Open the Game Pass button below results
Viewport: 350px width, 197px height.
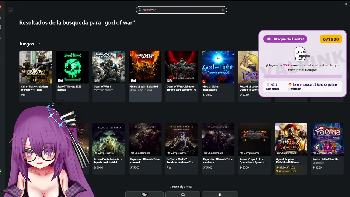coord(144,195)
